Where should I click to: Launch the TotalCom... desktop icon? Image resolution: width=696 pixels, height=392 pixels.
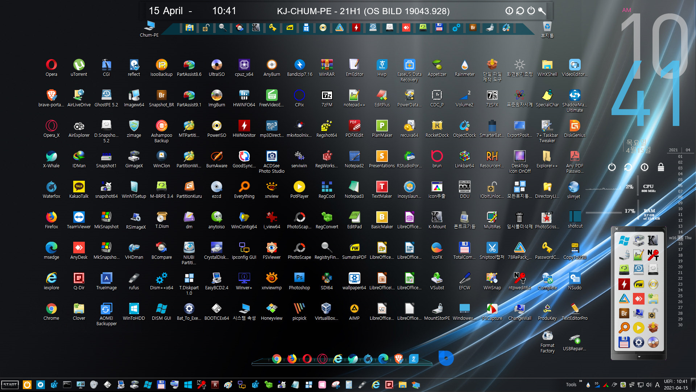[464, 251]
